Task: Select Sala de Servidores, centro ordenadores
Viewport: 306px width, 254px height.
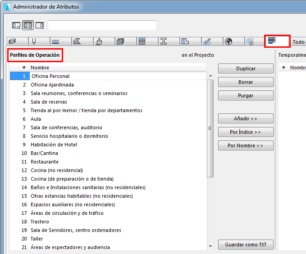Action: click(x=108, y=230)
